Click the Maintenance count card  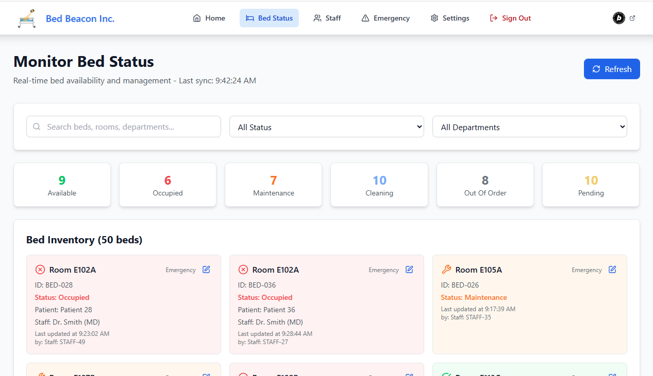[274, 185]
